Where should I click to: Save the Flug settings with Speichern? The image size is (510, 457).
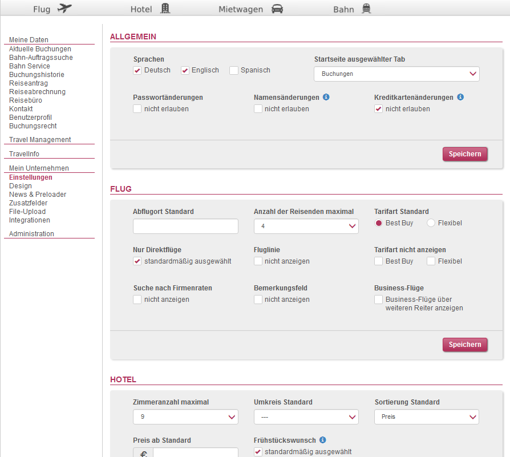(x=465, y=345)
